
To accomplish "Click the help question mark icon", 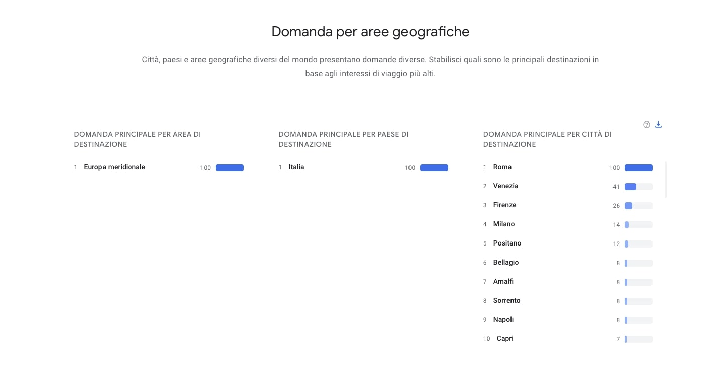I will pyautogui.click(x=647, y=125).
